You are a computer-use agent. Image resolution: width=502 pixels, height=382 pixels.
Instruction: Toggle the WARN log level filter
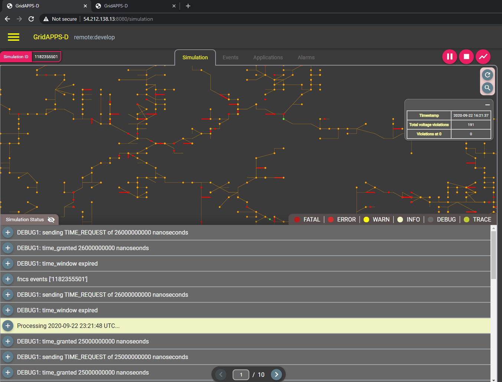(x=377, y=220)
